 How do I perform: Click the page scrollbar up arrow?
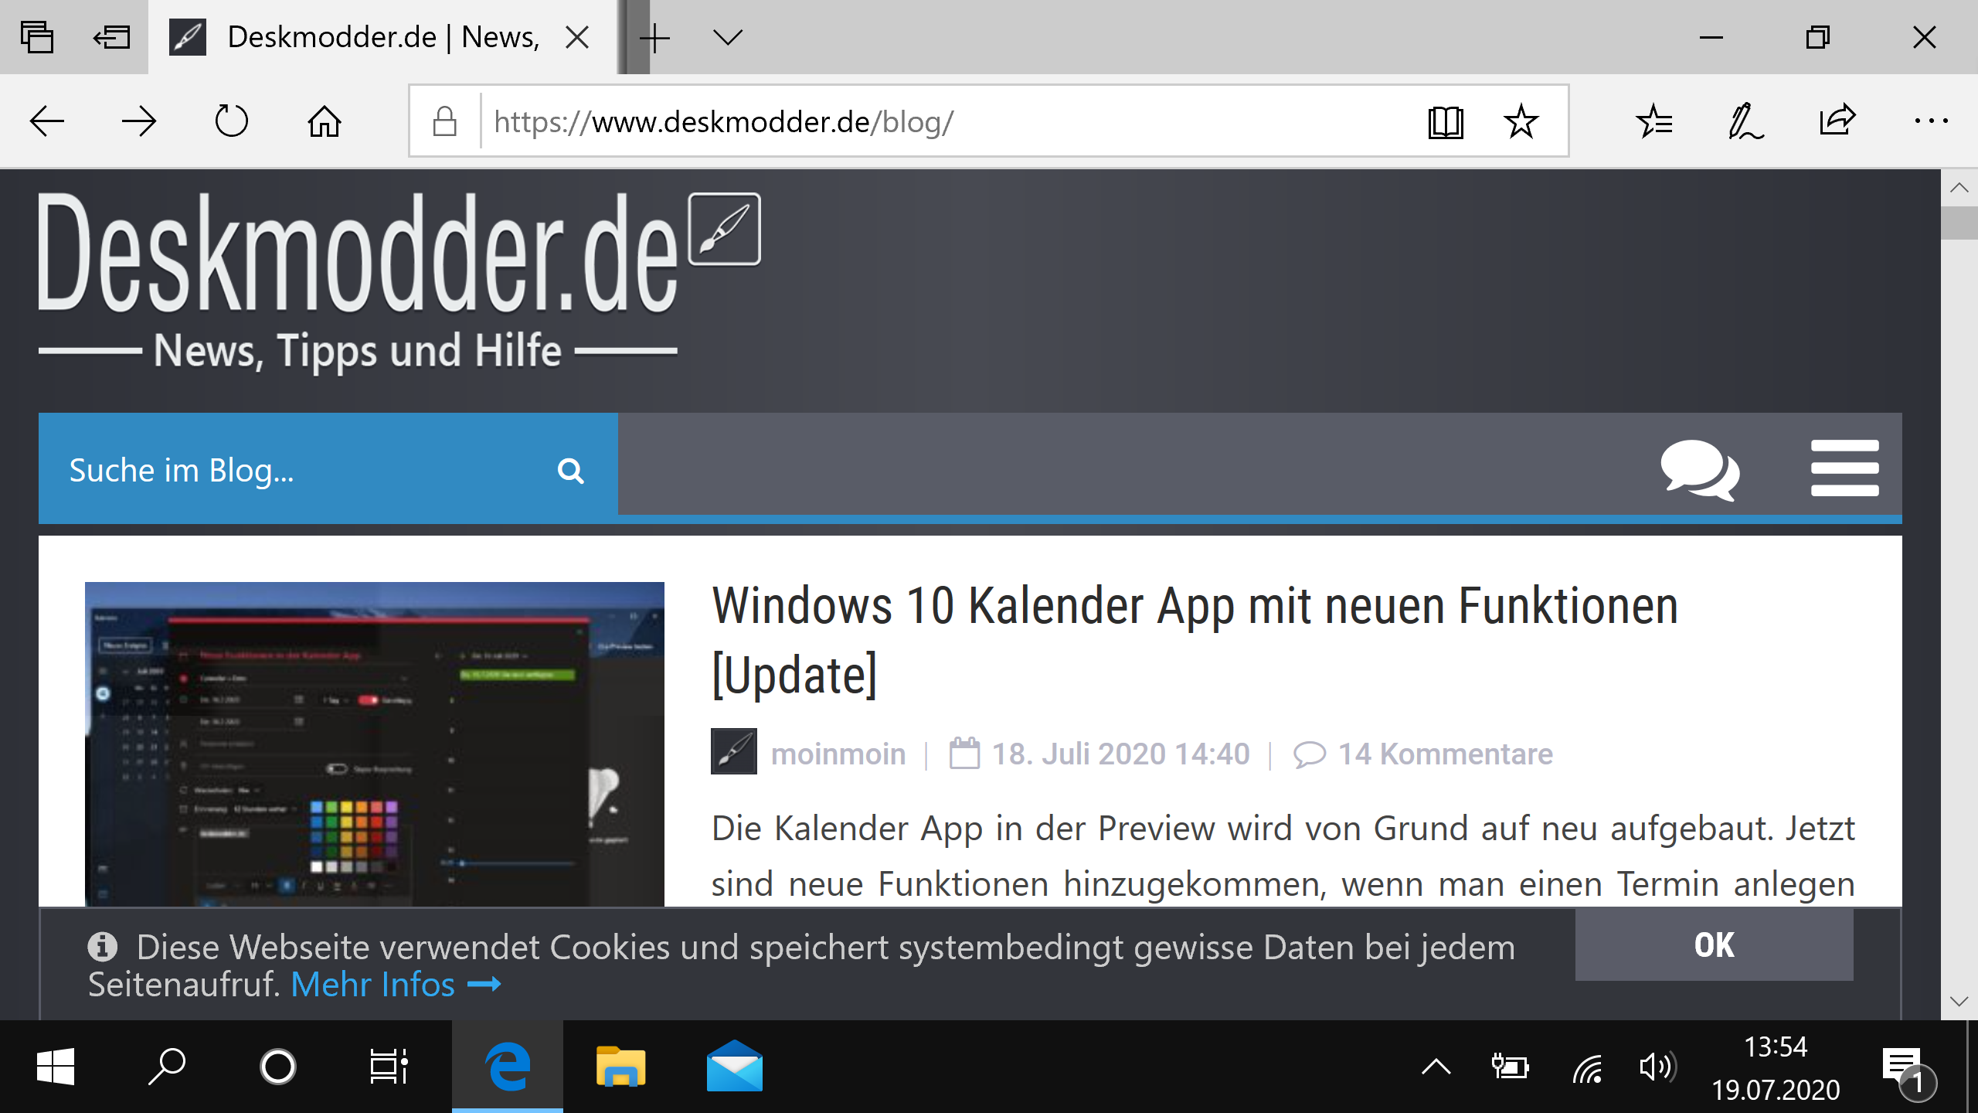pos(1959,188)
